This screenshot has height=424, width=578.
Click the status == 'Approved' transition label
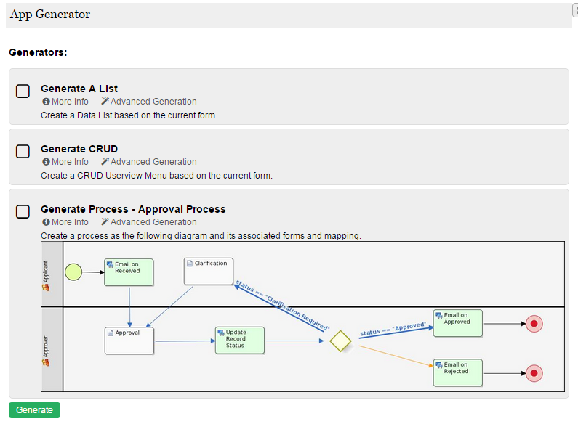[393, 329]
